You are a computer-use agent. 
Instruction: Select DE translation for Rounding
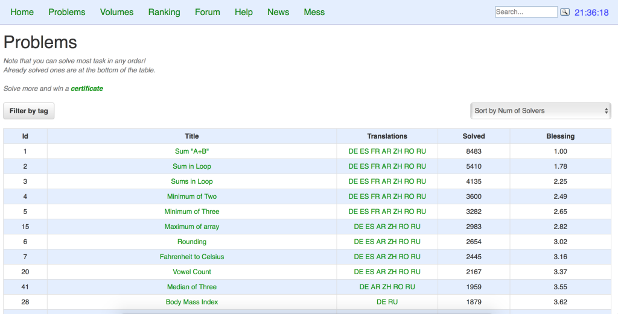pyautogui.click(x=358, y=242)
